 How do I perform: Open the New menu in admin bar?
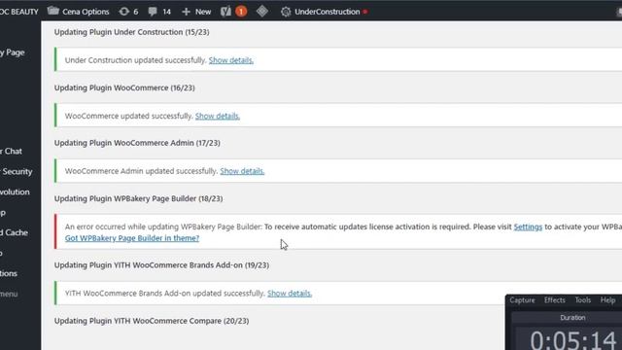196,12
